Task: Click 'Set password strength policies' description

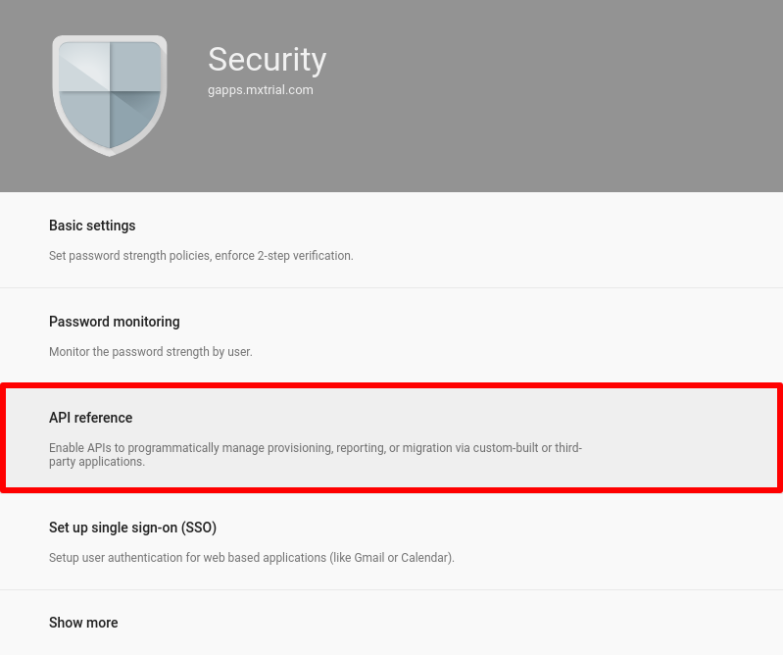Action: pos(201,255)
